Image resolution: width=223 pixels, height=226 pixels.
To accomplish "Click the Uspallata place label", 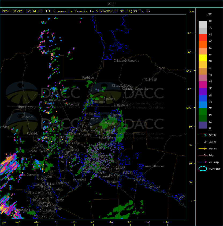I will coord(25,107).
